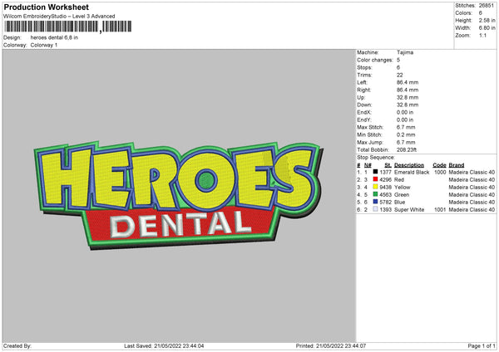499x352 pixels.
Task: Click the 'Max Jump:' label
Action: [370, 142]
